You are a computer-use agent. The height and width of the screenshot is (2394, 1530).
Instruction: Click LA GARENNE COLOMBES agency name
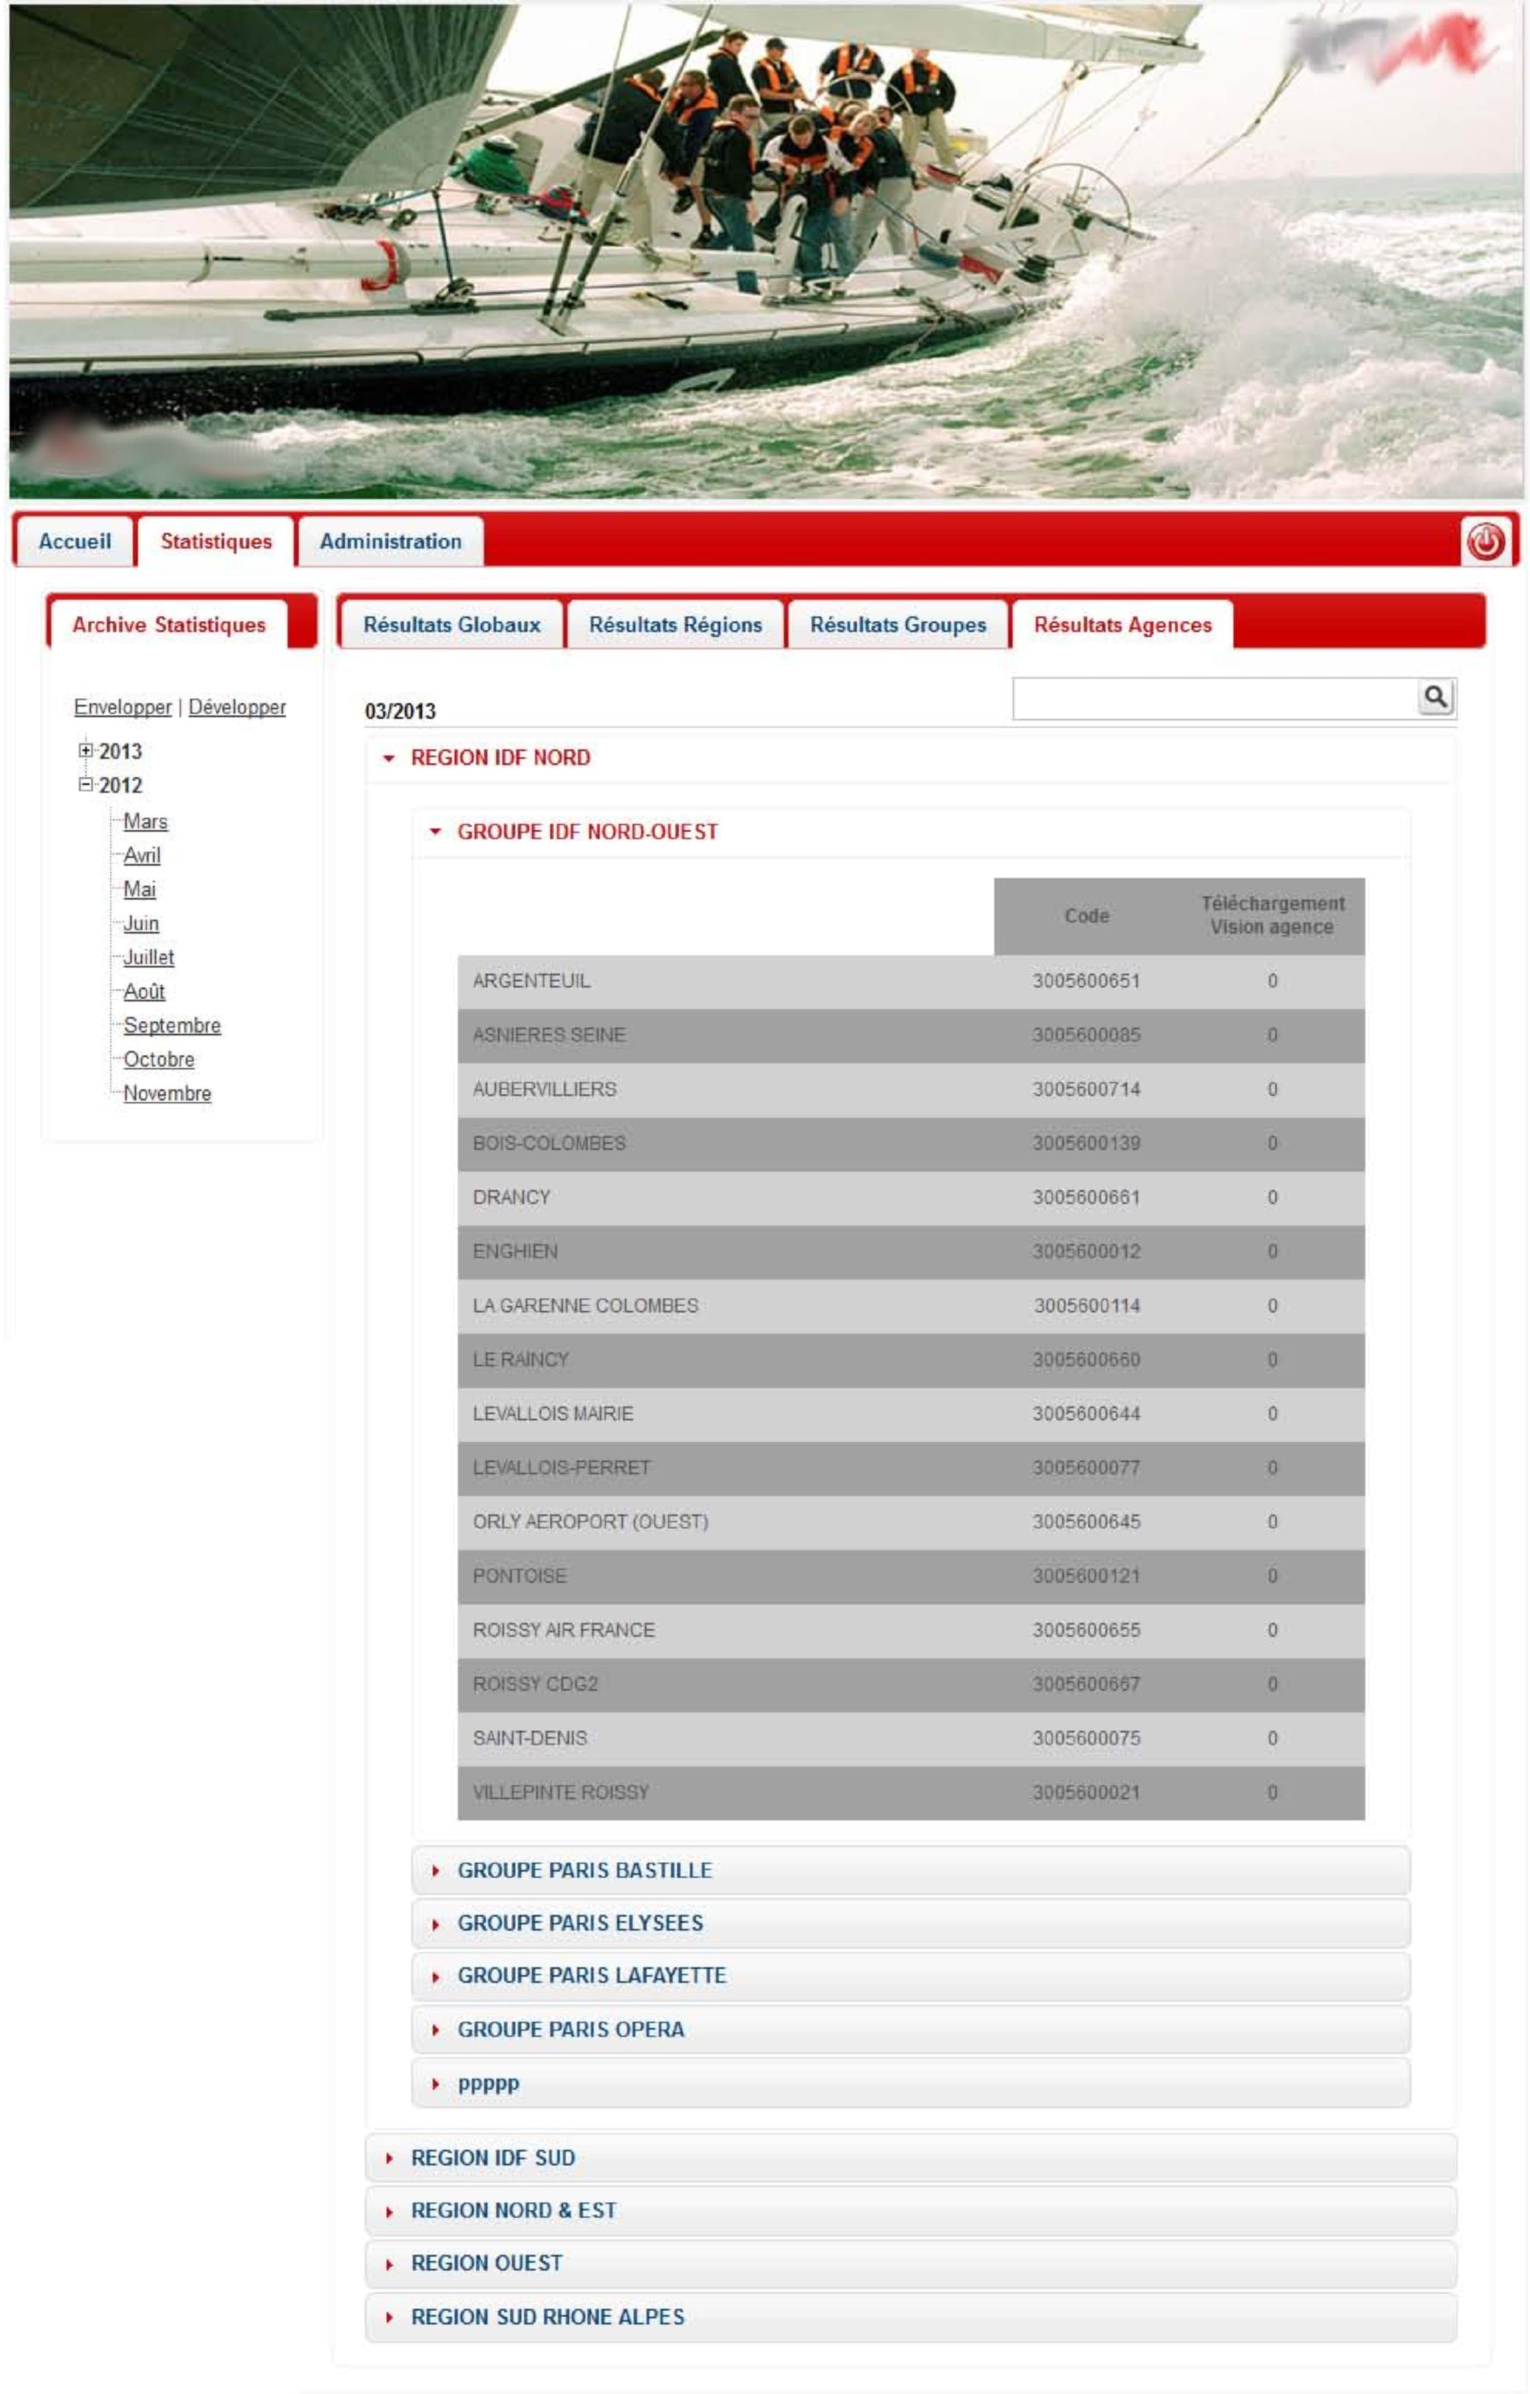click(x=585, y=1306)
